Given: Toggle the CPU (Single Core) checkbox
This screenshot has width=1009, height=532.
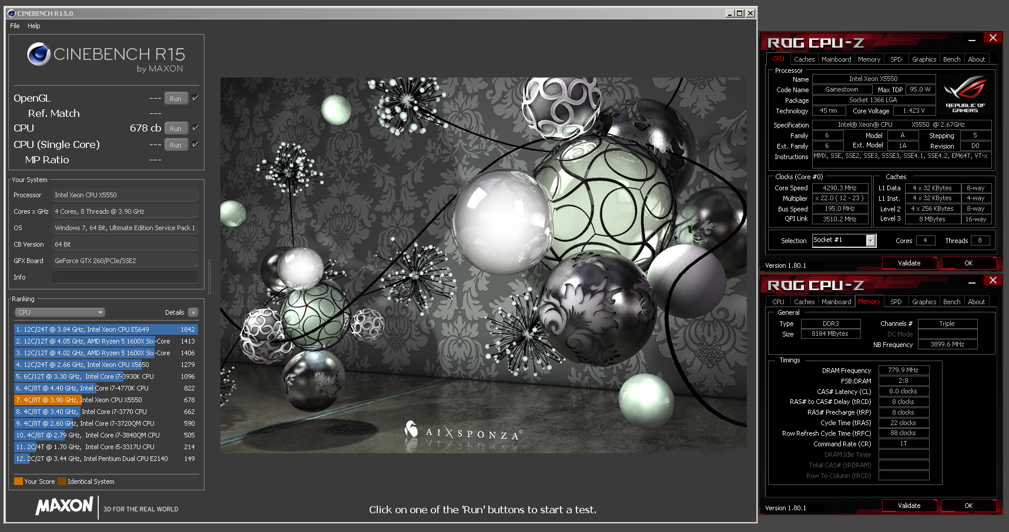Looking at the screenshot, I should tap(195, 144).
